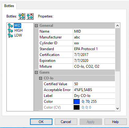Confirm with the OK button

[x=41, y=122]
